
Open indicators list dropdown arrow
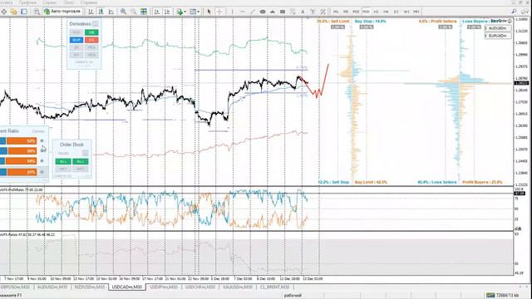click(185, 12)
